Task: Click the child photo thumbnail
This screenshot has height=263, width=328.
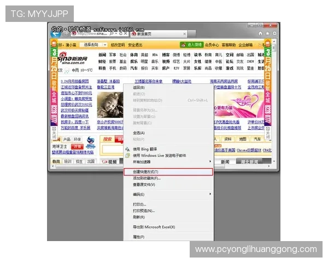Action: coord(110,105)
